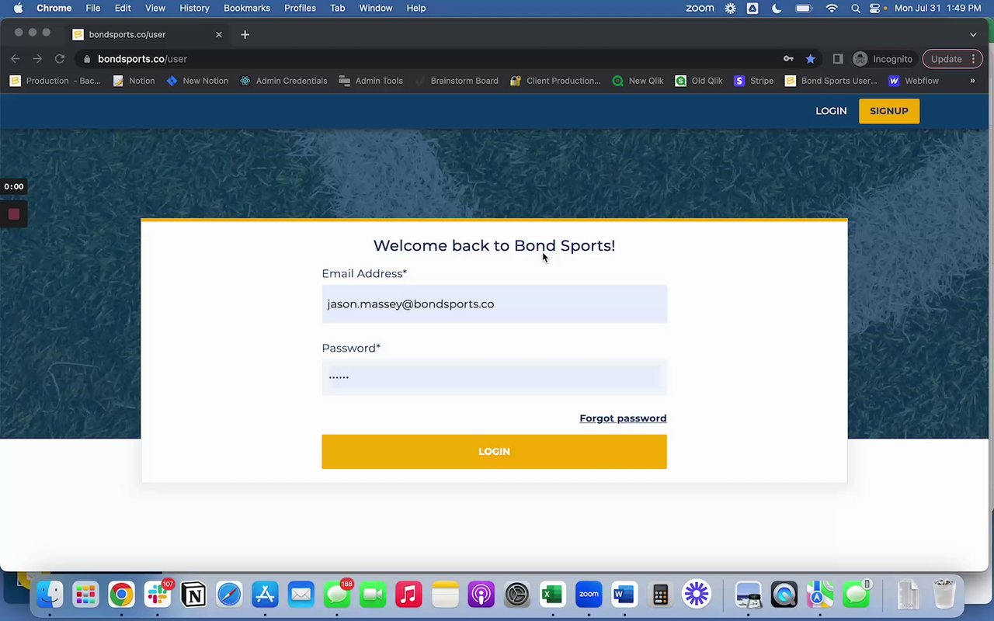
Task: Open the Production - Bac... bookmark
Action: click(55, 81)
